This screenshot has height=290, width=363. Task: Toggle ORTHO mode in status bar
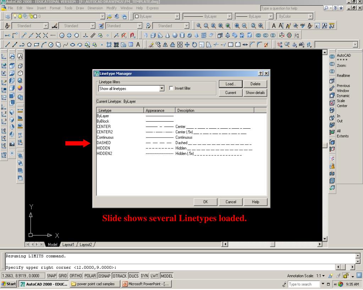(x=76, y=276)
